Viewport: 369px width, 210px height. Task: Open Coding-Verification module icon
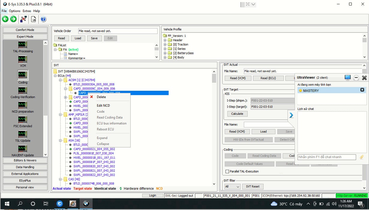(23, 90)
